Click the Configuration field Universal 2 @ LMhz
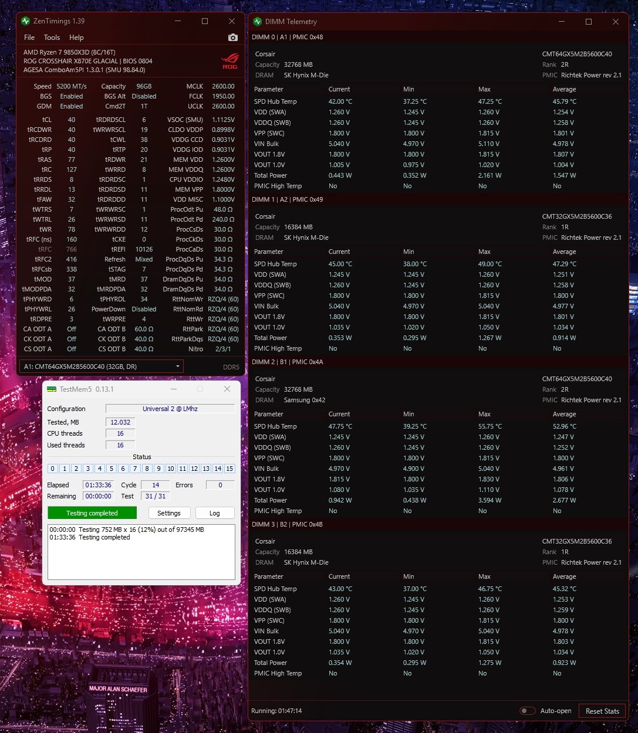The width and height of the screenshot is (638, 733). (x=170, y=409)
